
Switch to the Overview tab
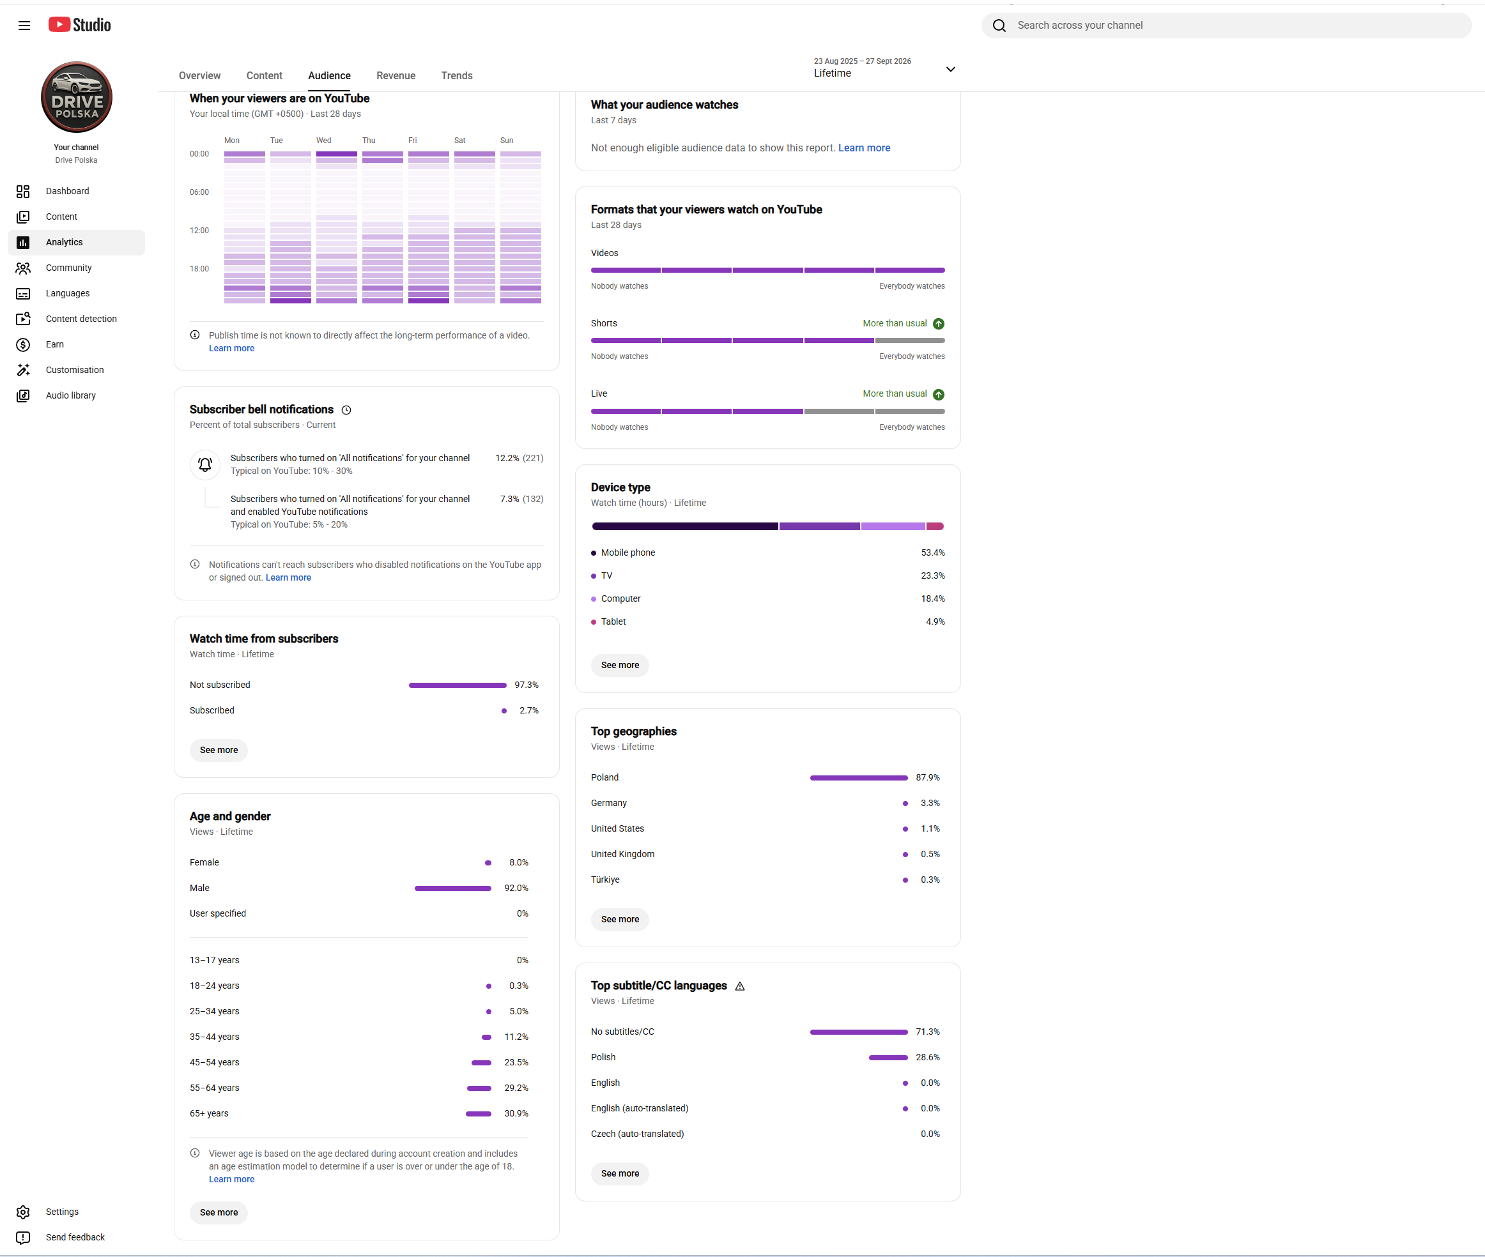pos(199,75)
